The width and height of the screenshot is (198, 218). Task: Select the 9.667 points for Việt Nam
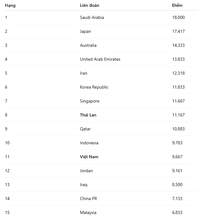(x=177, y=157)
